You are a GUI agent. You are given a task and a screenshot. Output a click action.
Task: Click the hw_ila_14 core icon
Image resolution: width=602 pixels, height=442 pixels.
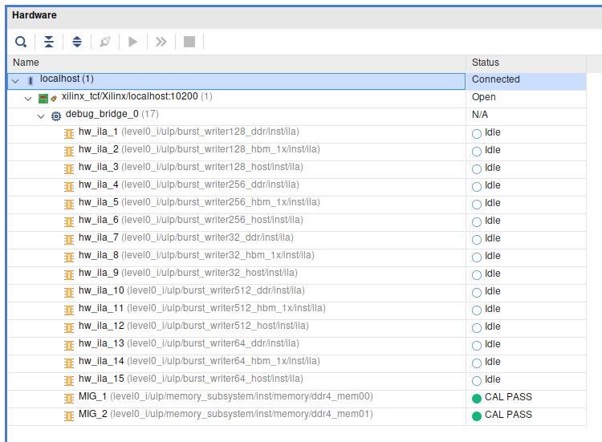click(69, 363)
